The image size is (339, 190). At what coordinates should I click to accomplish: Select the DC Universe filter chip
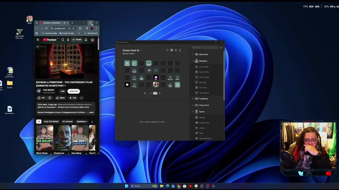pyautogui.click(x=67, y=121)
